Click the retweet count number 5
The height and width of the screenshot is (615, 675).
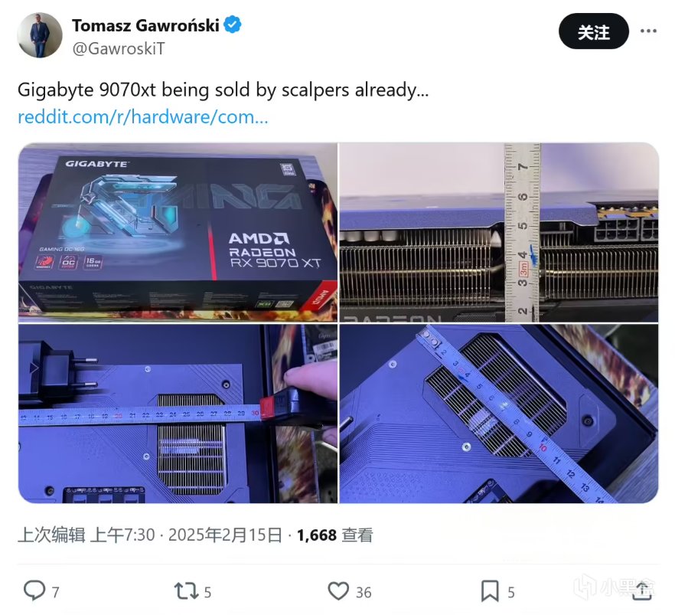point(207,592)
